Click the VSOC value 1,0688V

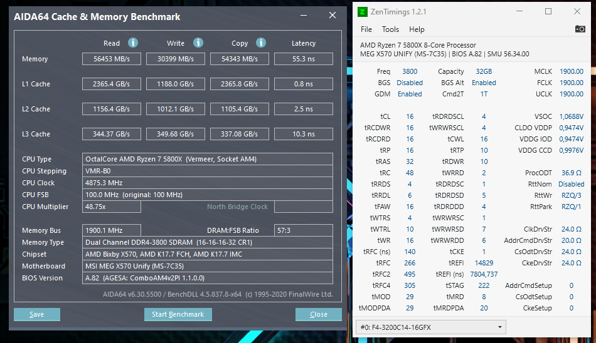[572, 116]
